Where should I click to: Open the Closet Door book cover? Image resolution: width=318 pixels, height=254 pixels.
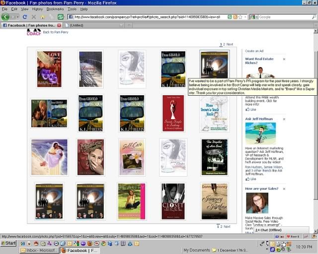[x=173, y=201]
